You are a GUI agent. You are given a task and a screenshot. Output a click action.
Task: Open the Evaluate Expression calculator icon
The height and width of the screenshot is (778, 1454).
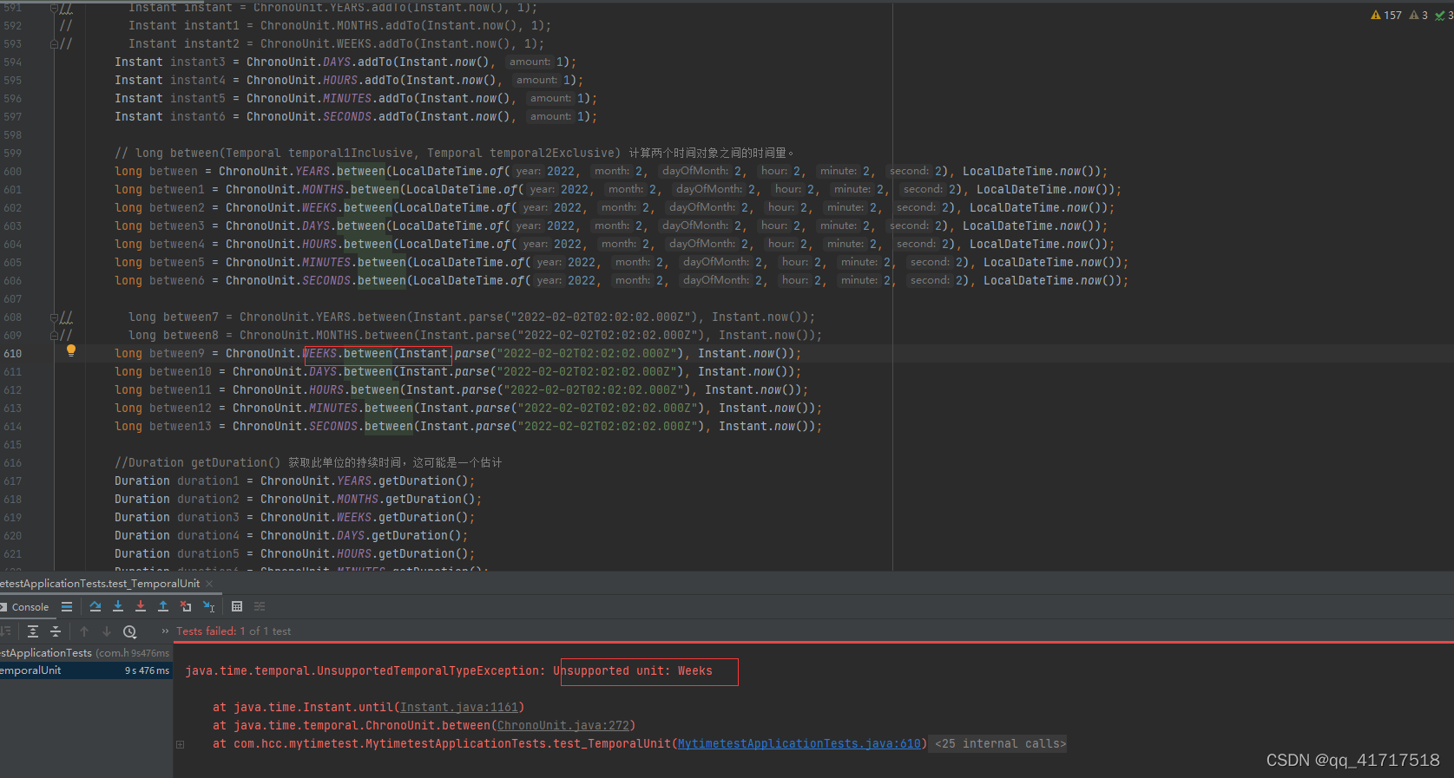click(237, 607)
